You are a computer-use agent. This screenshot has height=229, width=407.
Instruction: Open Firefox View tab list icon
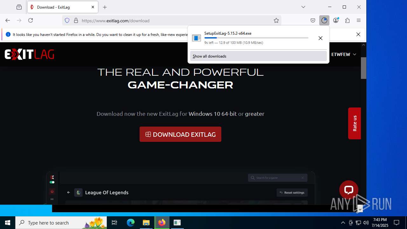click(x=19, y=7)
